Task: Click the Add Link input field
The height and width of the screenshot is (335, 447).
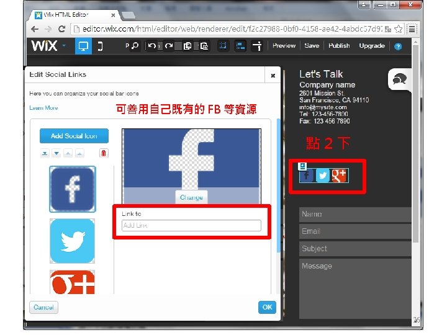Action: pos(191,225)
